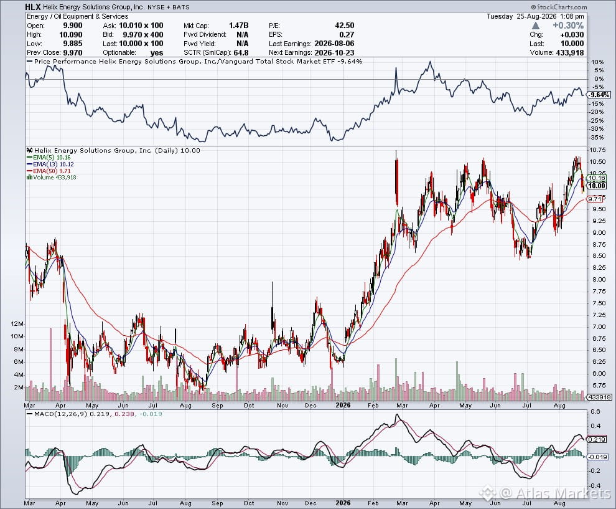616x509 pixels.
Task: Click the Ask value 10.010 x 100
Action: click(141, 26)
